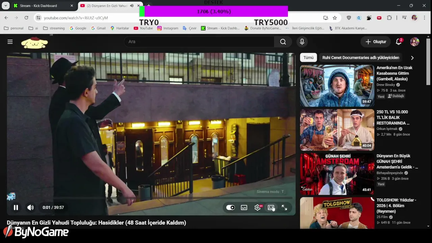Open the Chrome extensions puzzle menu
The height and width of the screenshot is (243, 432).
point(389,18)
